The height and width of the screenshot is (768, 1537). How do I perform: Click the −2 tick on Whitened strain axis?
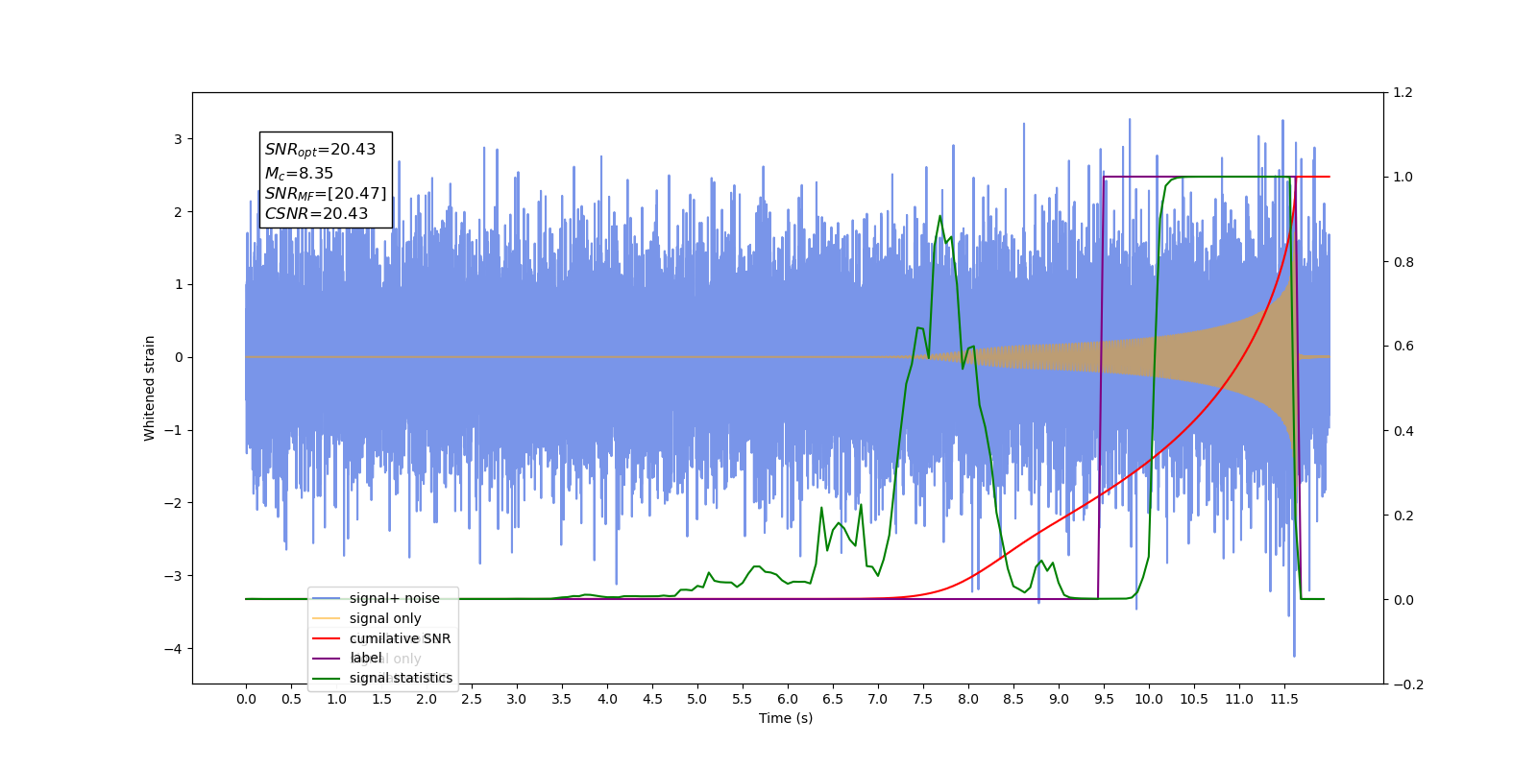pos(171,503)
